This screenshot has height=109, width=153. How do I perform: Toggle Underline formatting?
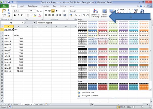pyautogui.click(x=22, y=15)
